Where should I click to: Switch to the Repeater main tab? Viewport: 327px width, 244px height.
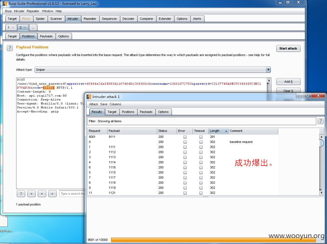pos(90,19)
